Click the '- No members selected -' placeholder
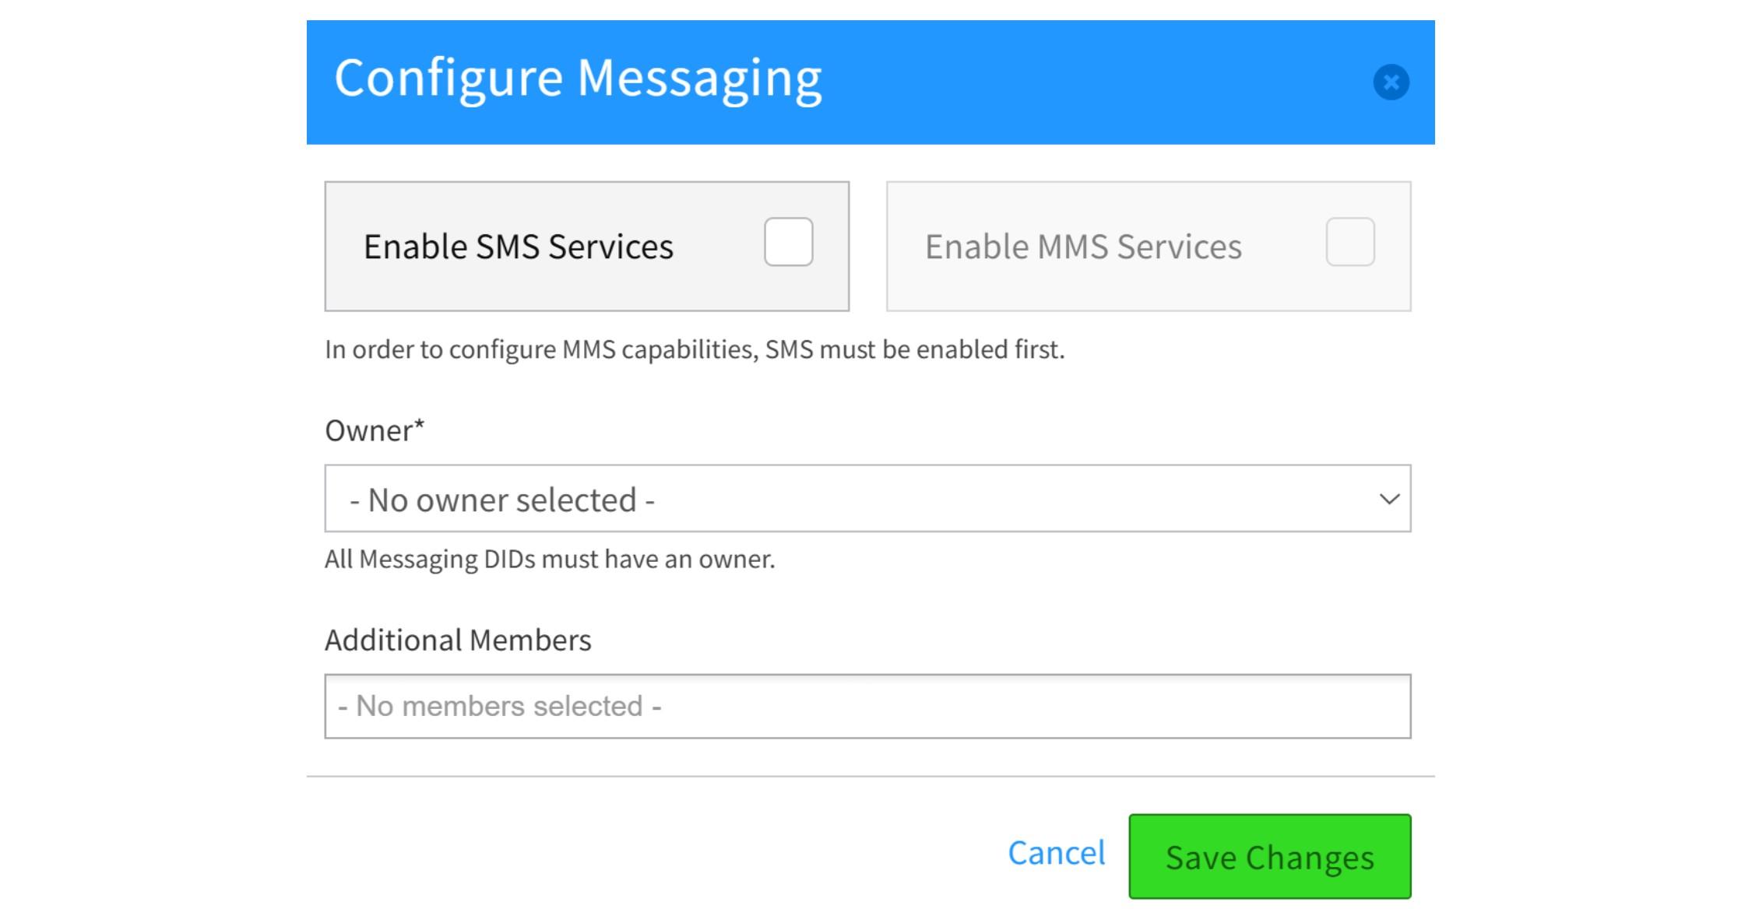The width and height of the screenshot is (1752, 916). 500,707
